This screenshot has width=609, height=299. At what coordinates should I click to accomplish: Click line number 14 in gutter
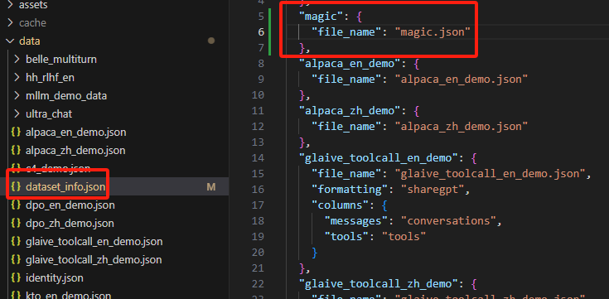point(259,158)
